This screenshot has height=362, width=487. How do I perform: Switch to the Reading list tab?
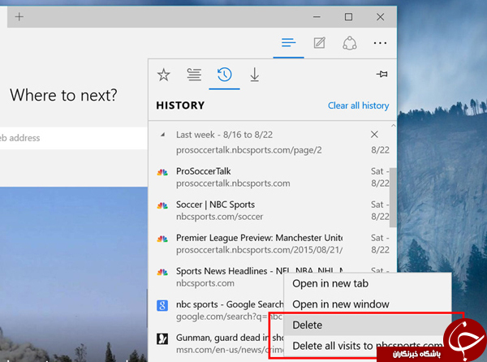pos(194,75)
